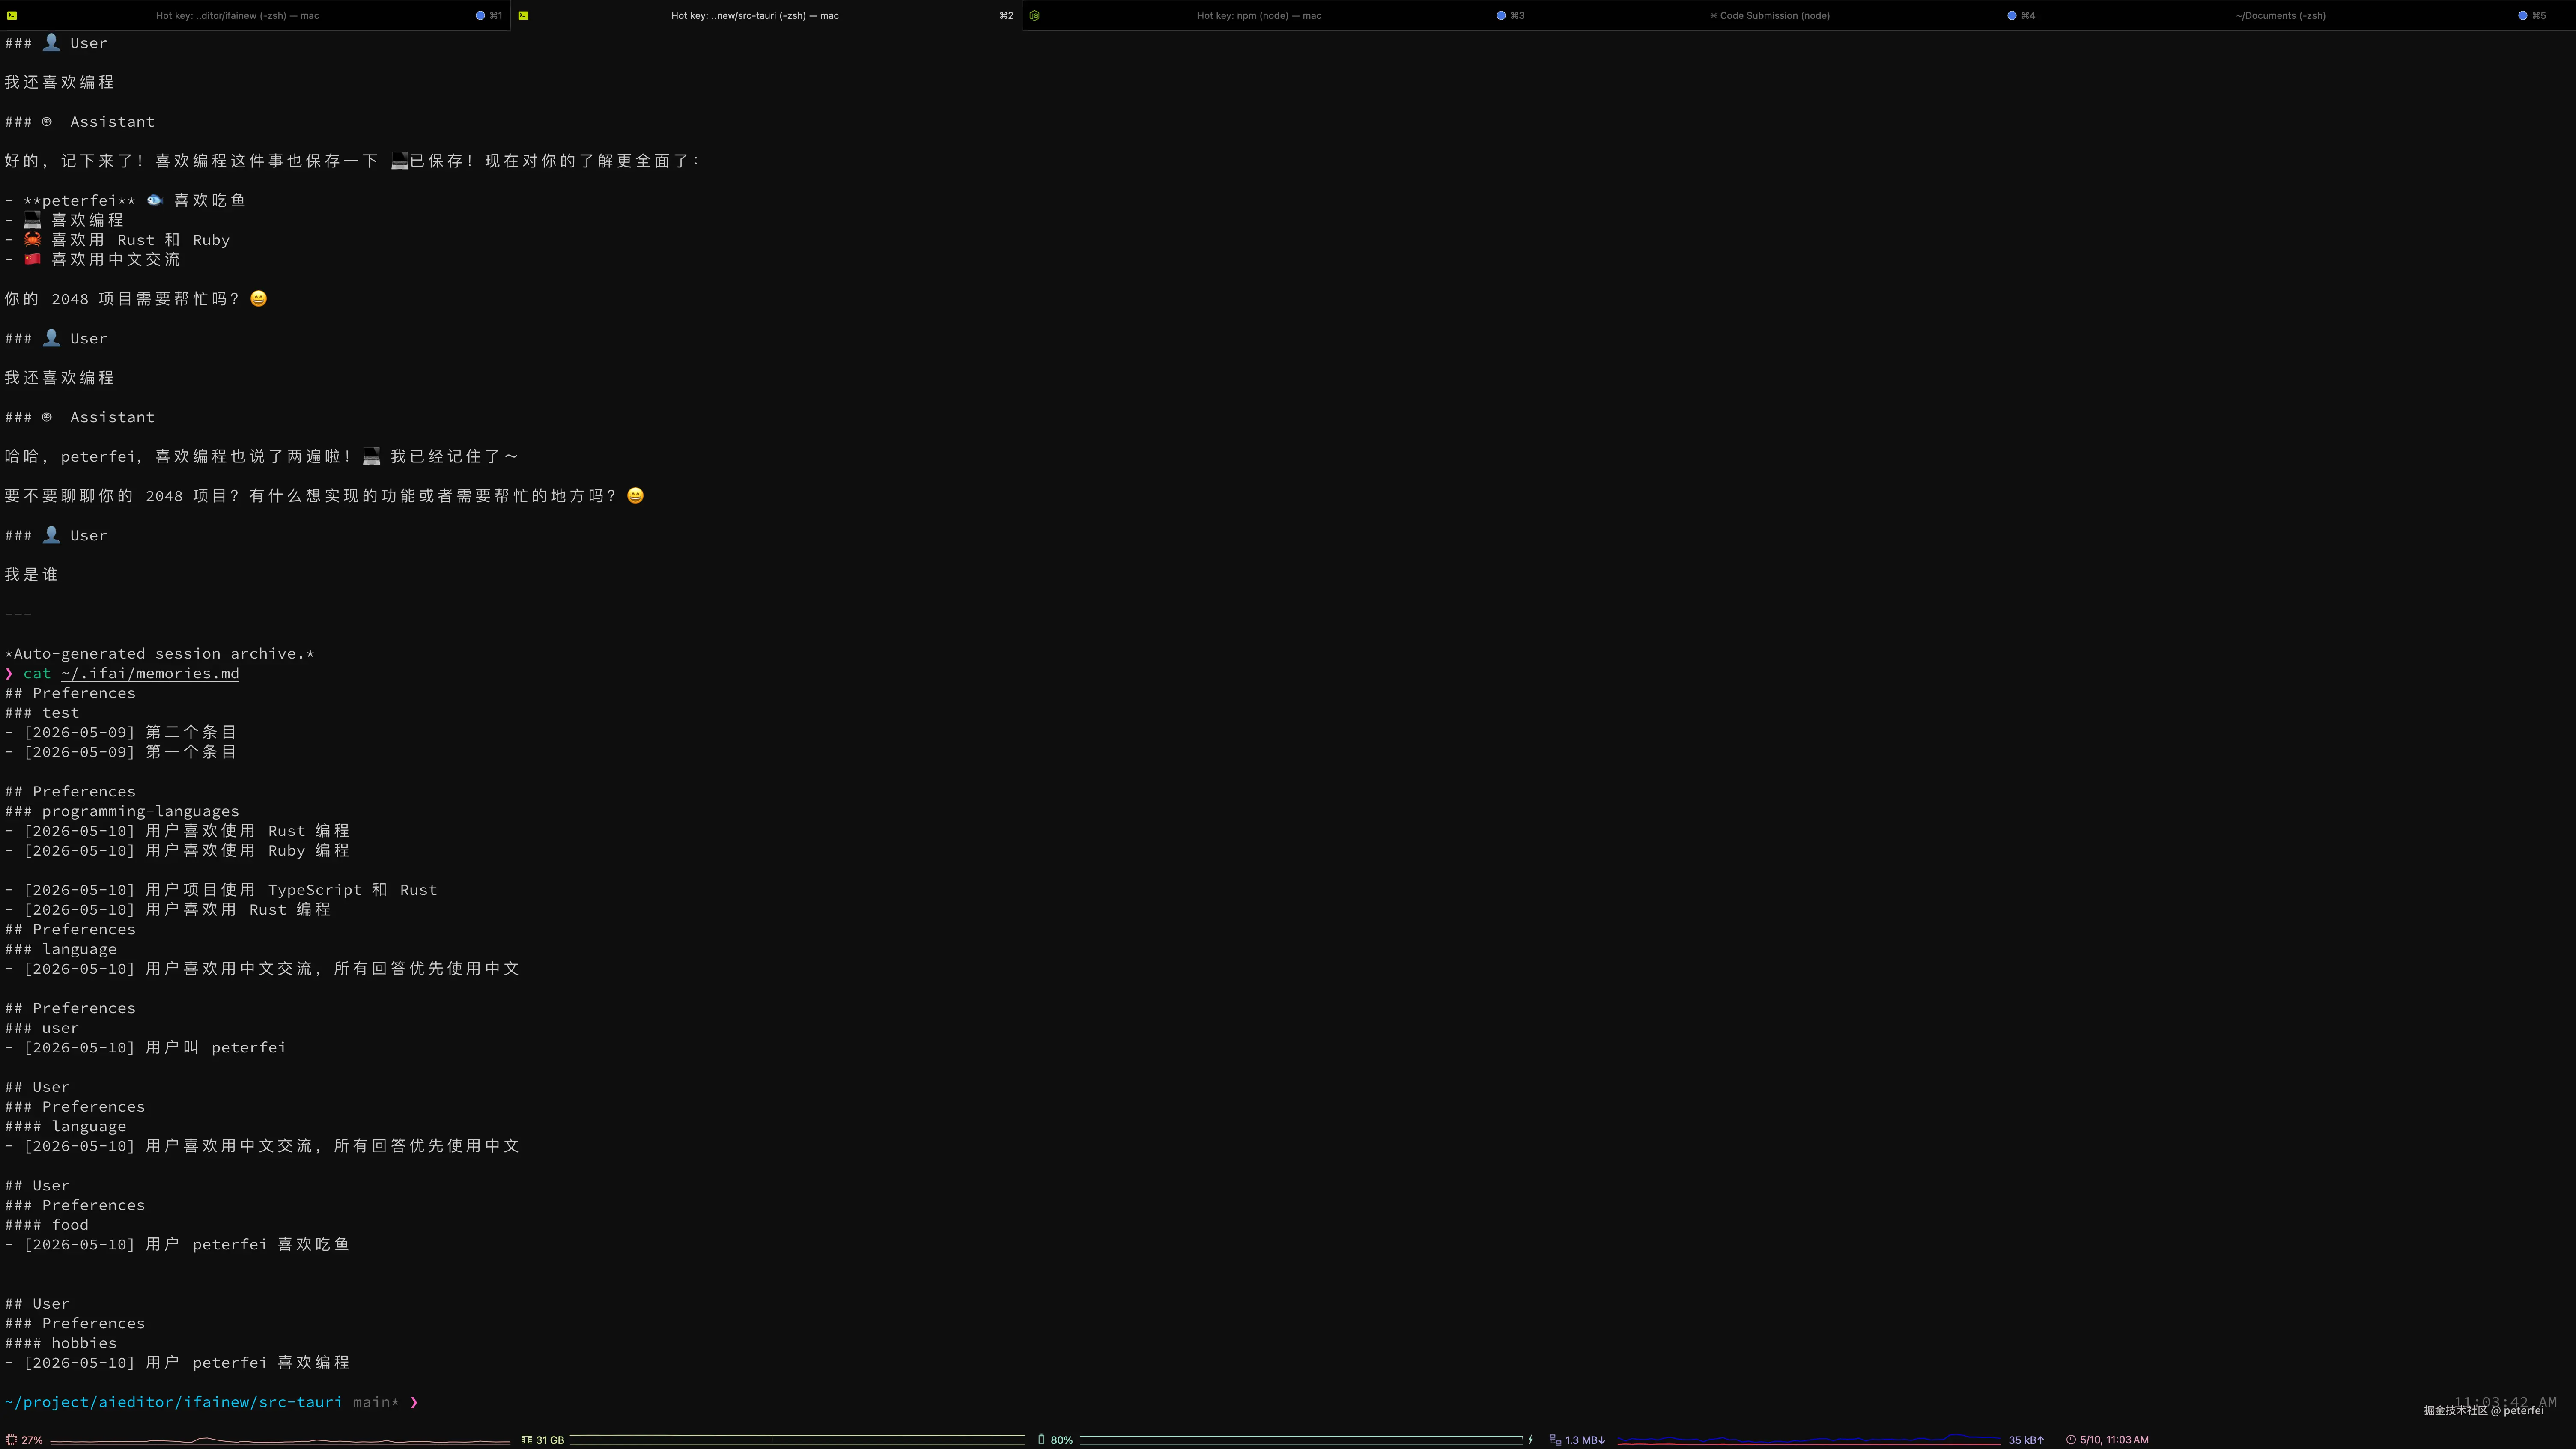2576x1449 pixels.
Task: Click the clock icon in status bar
Action: [2071, 1440]
